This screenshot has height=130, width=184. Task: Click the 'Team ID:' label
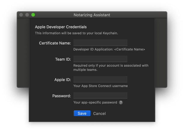pos(63,59)
